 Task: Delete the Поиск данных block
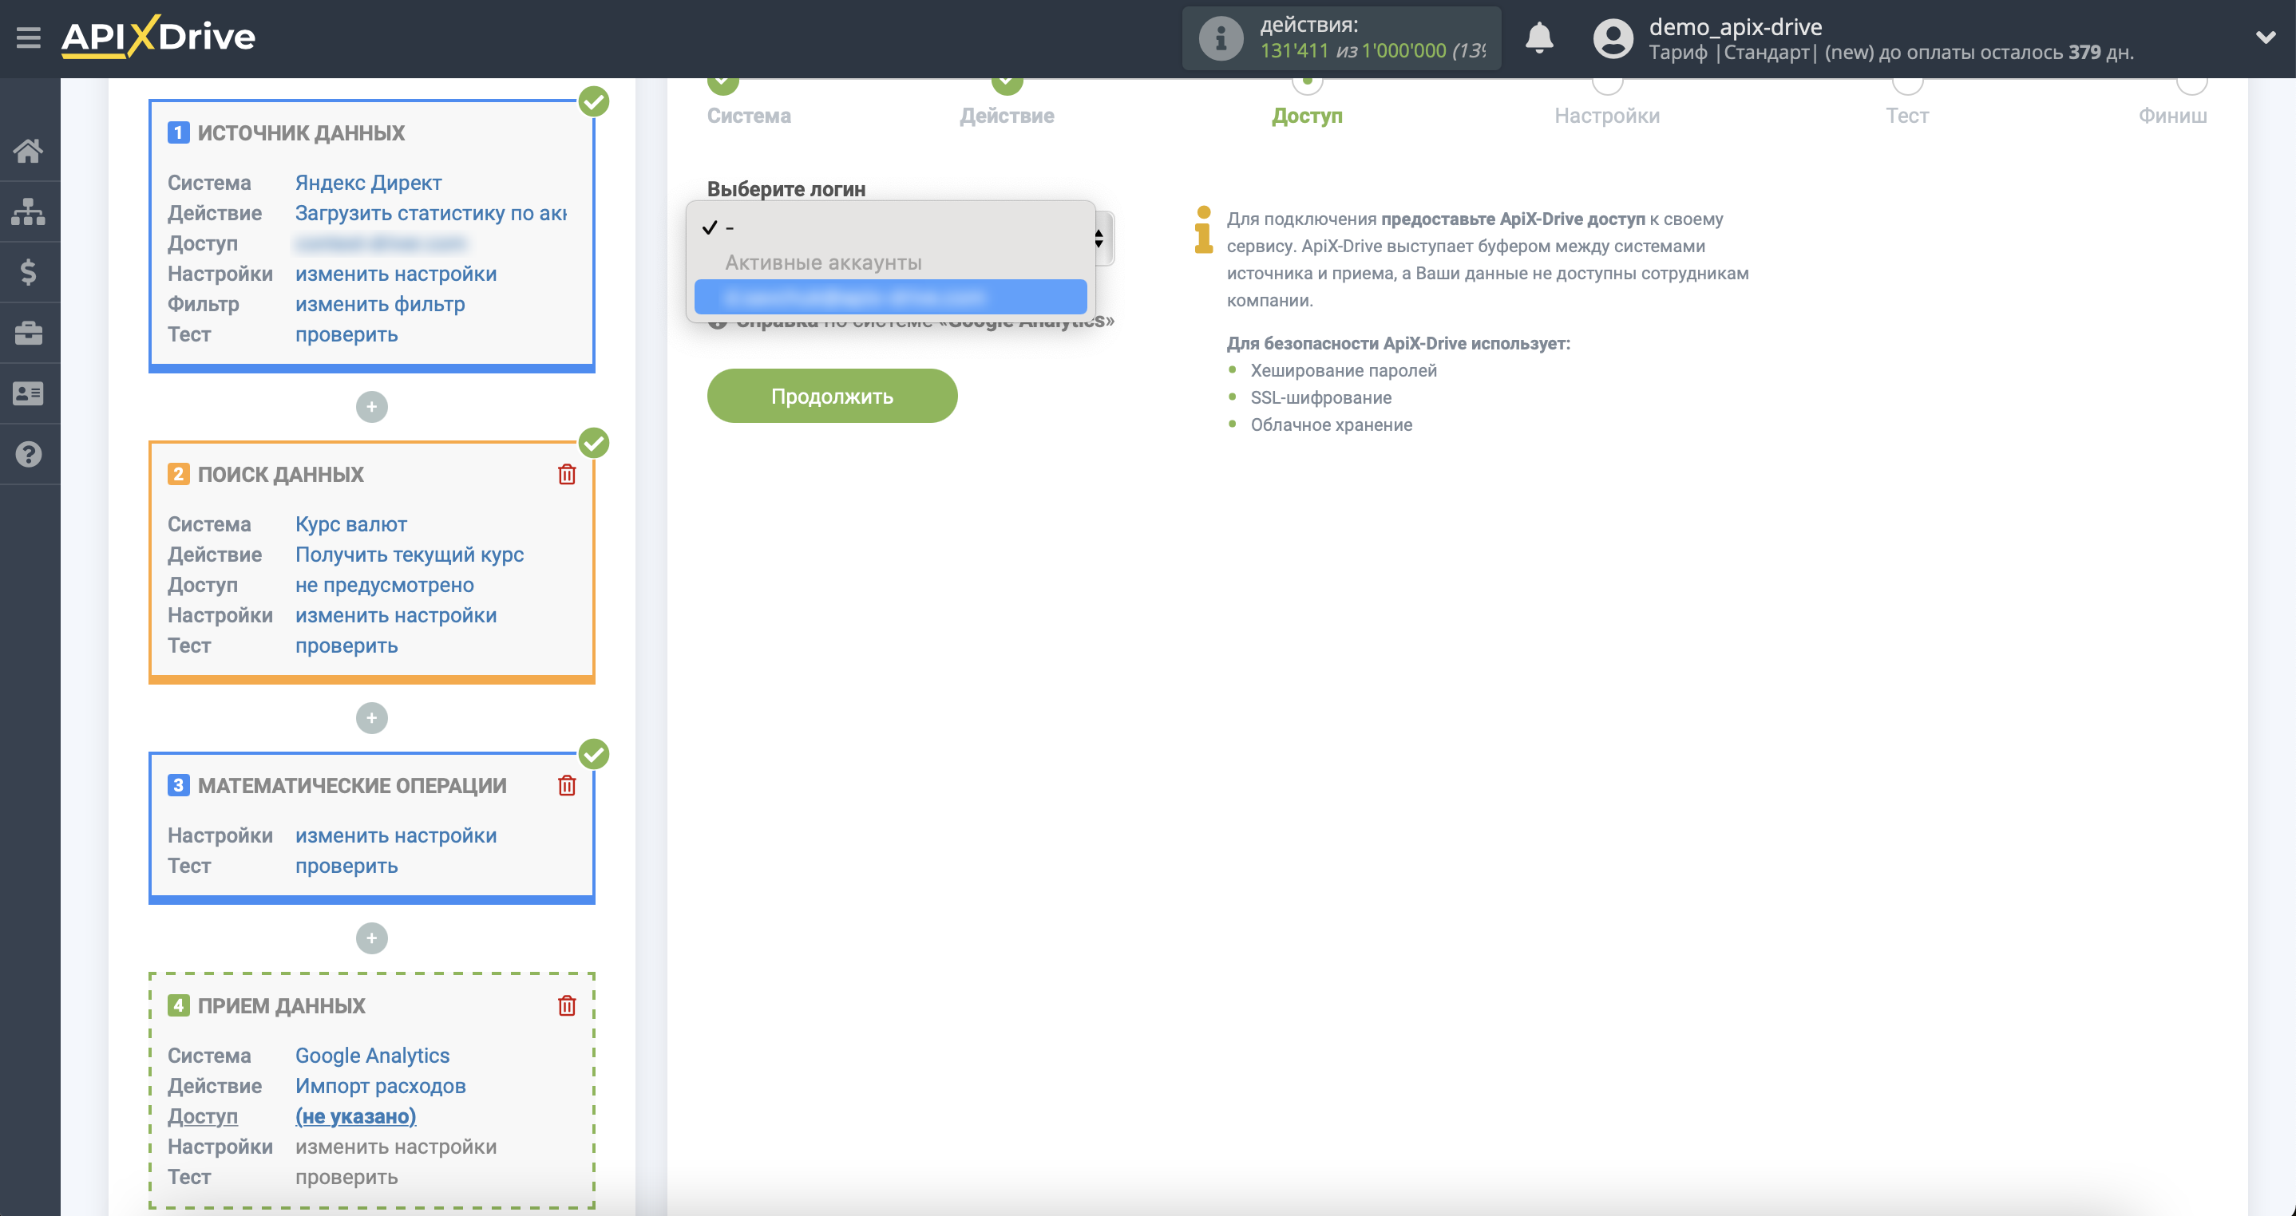tap(567, 474)
